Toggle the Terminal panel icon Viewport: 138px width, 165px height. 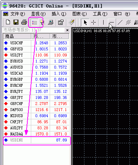point(50,22)
